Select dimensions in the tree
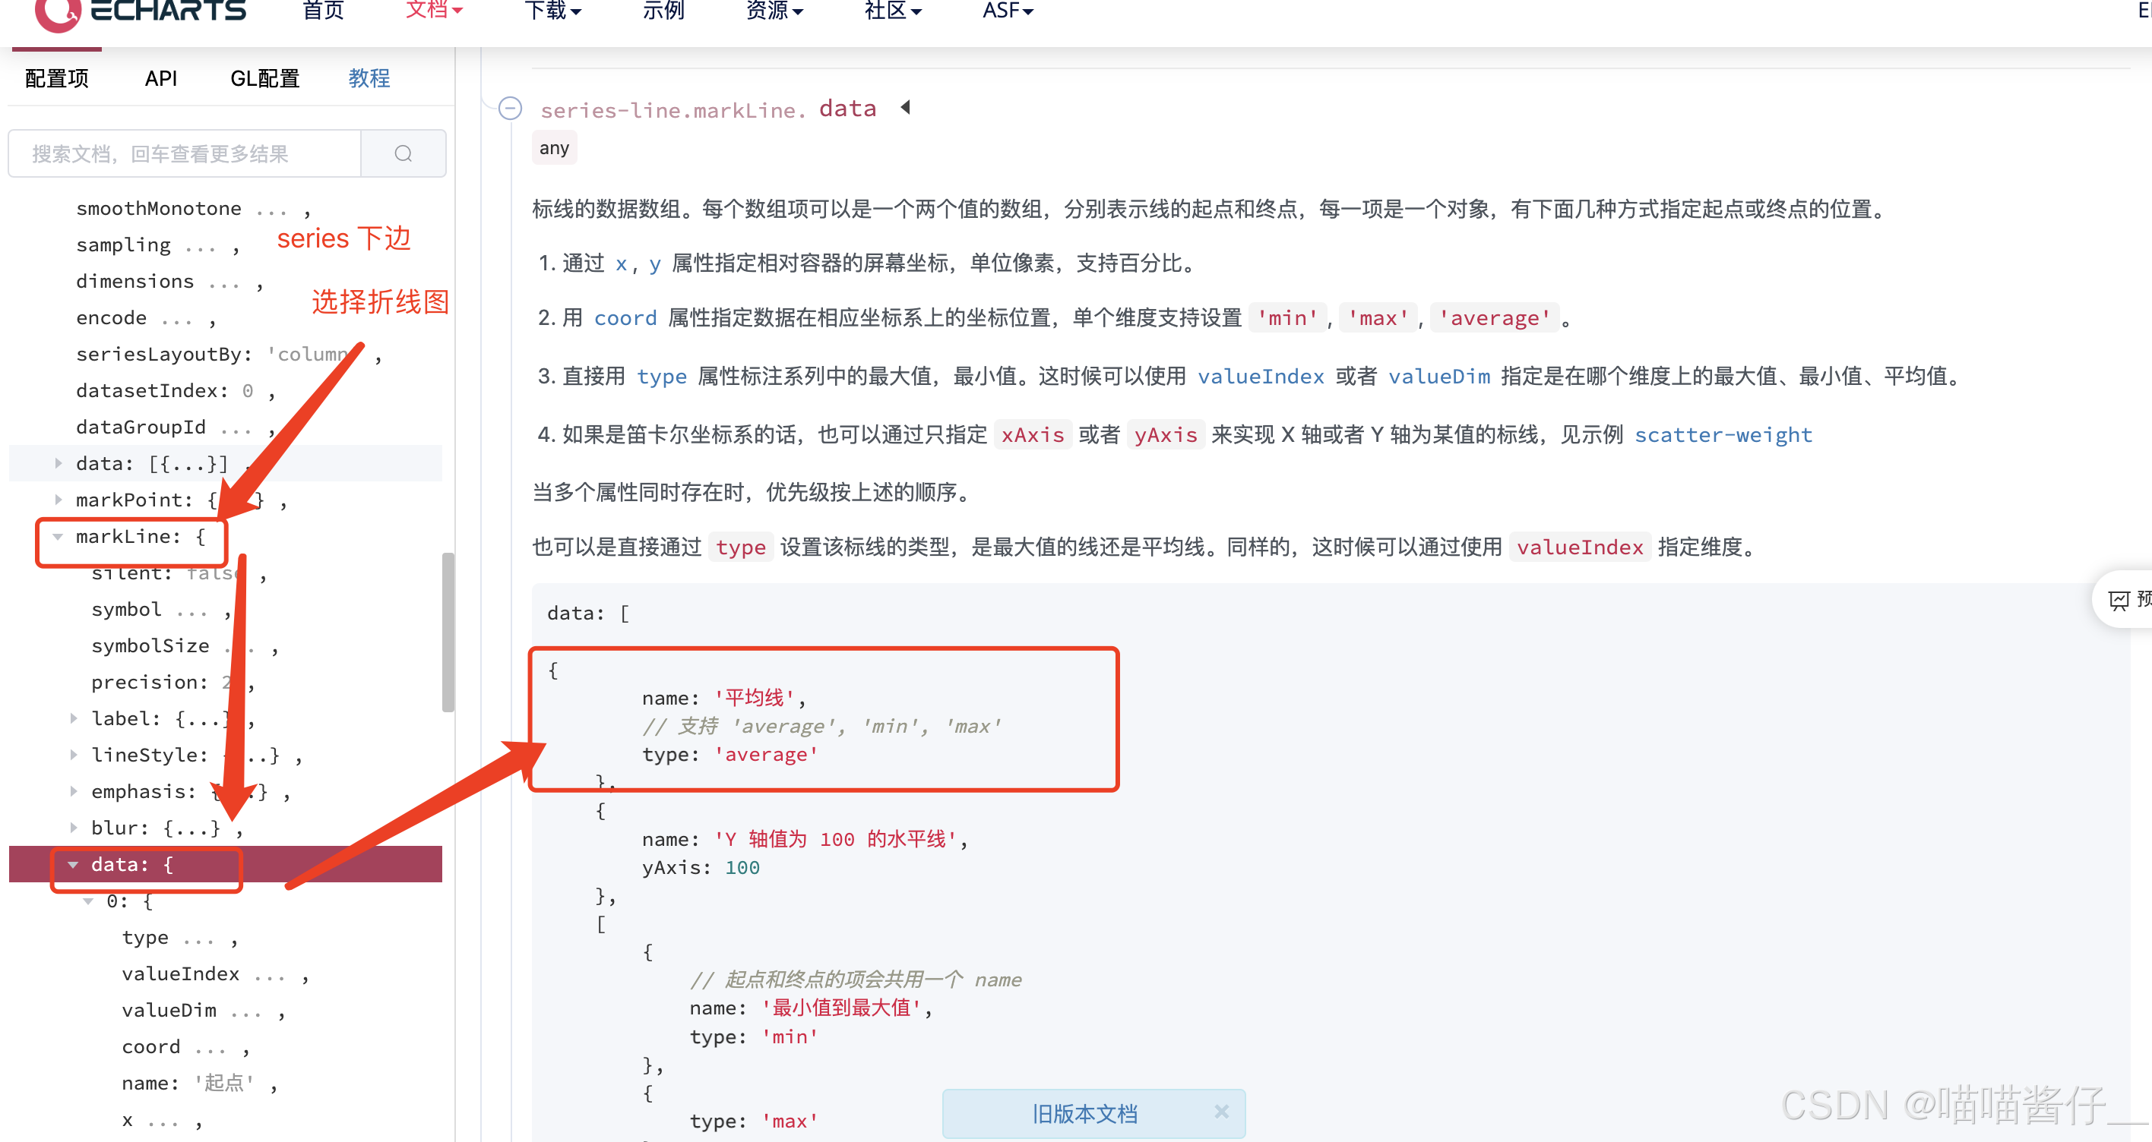The image size is (2152, 1142). coord(135,282)
